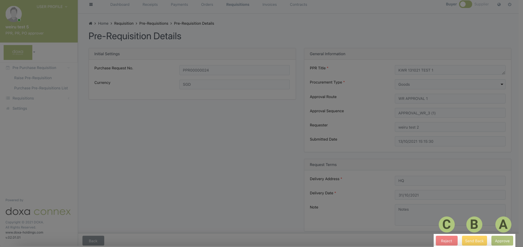Click the PPR Title input field
The height and width of the screenshot is (247, 523).
click(x=450, y=70)
